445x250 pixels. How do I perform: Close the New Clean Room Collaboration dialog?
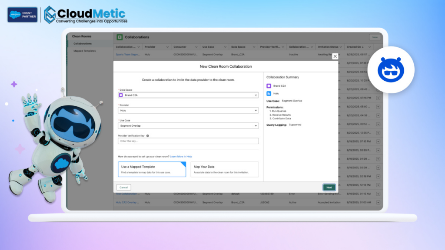(335, 56)
